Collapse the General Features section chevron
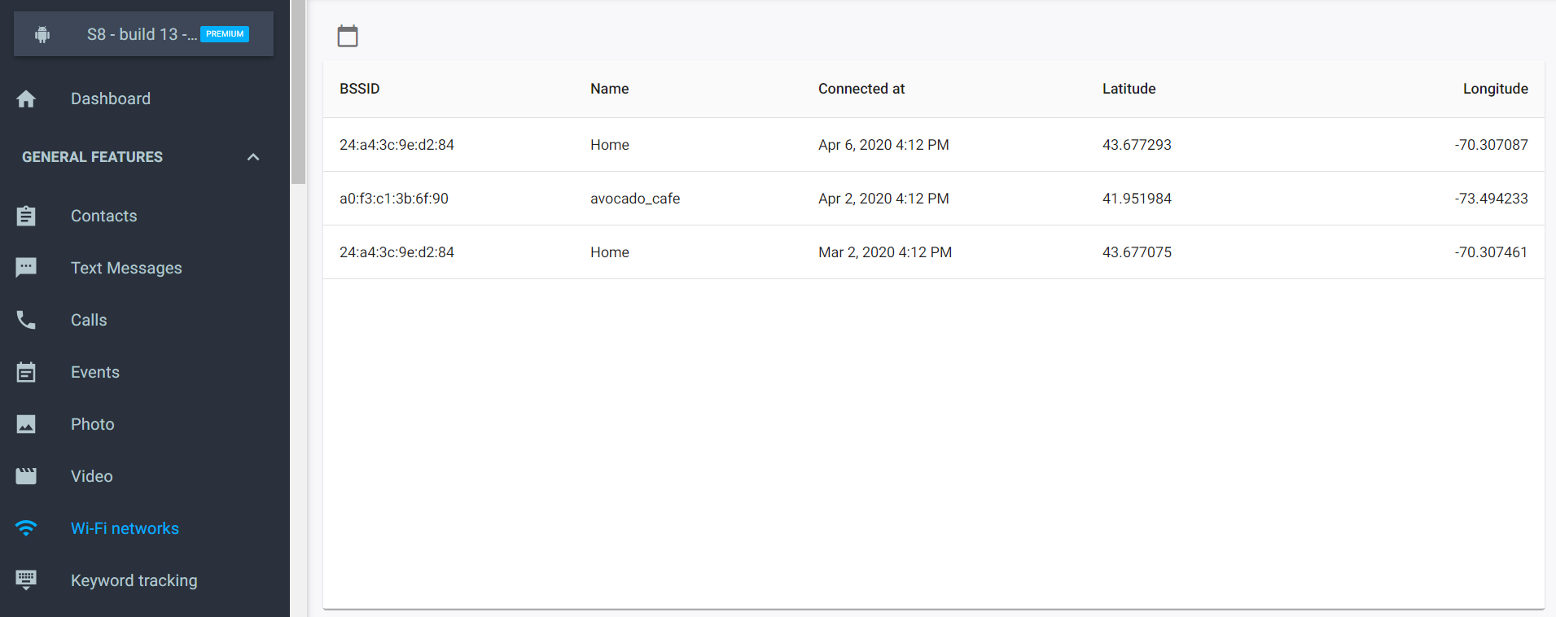Screen dimensions: 1556x617 pyautogui.click(x=253, y=157)
